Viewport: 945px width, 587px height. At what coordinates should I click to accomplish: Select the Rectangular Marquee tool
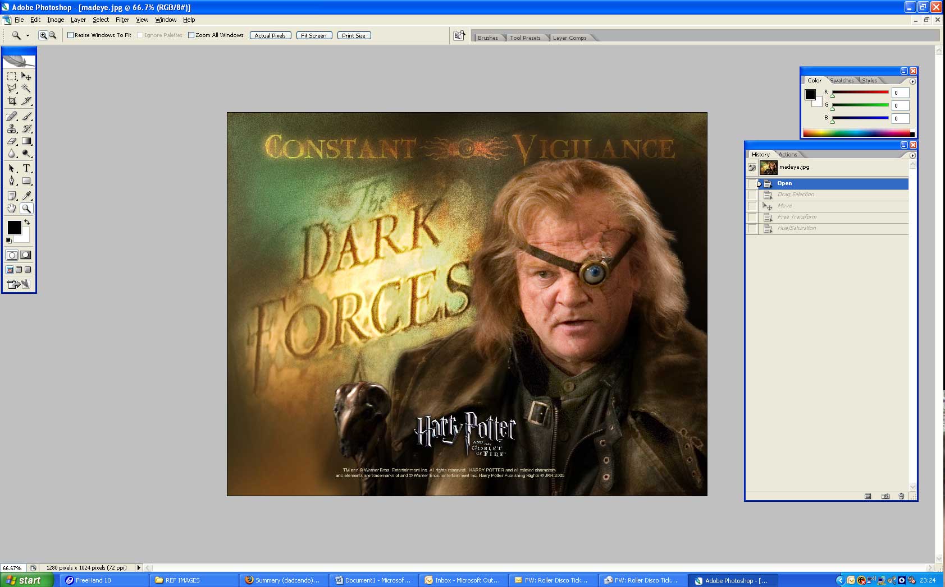(x=12, y=76)
